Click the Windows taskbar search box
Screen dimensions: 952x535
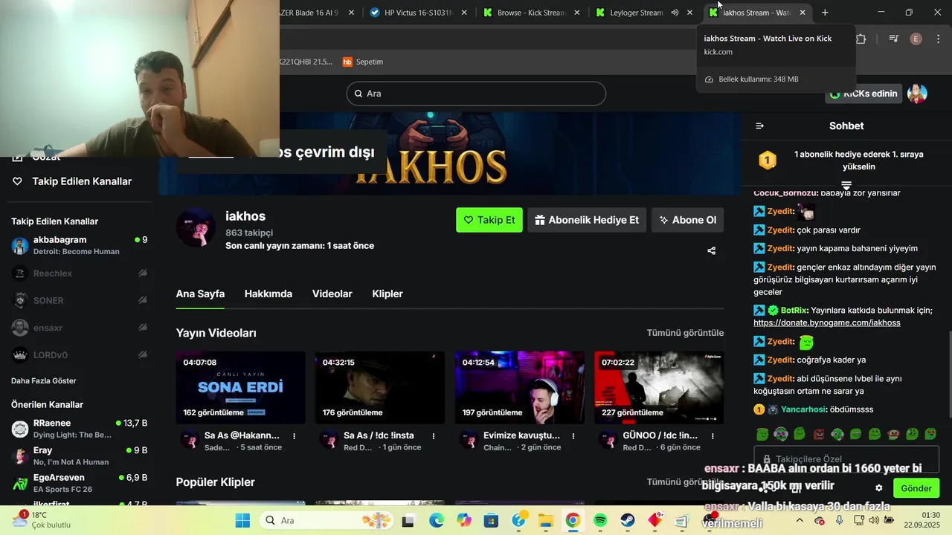click(x=325, y=520)
